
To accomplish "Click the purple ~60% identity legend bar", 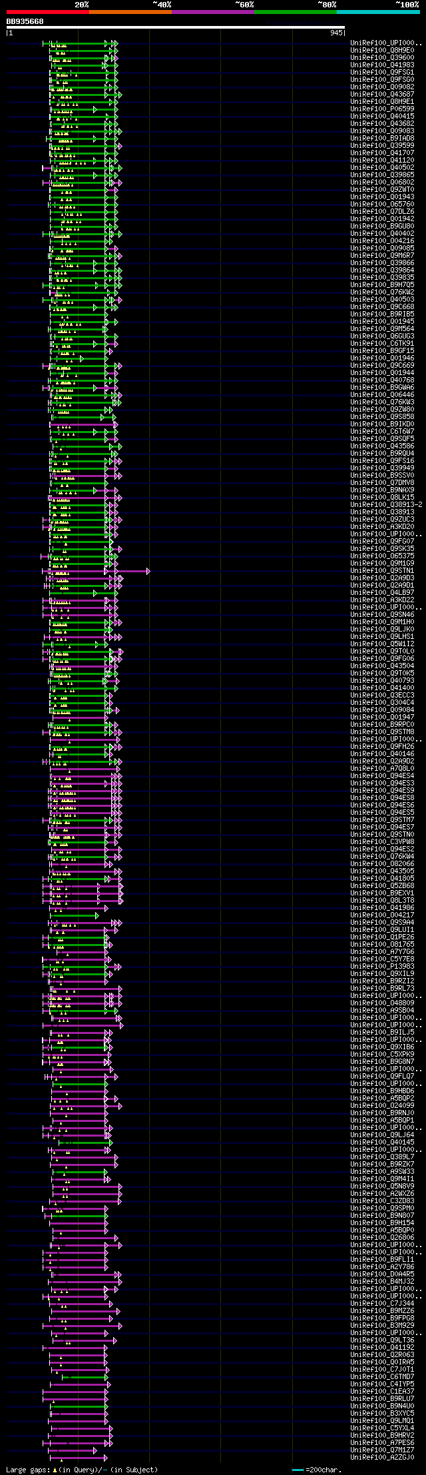I will pyautogui.click(x=212, y=12).
